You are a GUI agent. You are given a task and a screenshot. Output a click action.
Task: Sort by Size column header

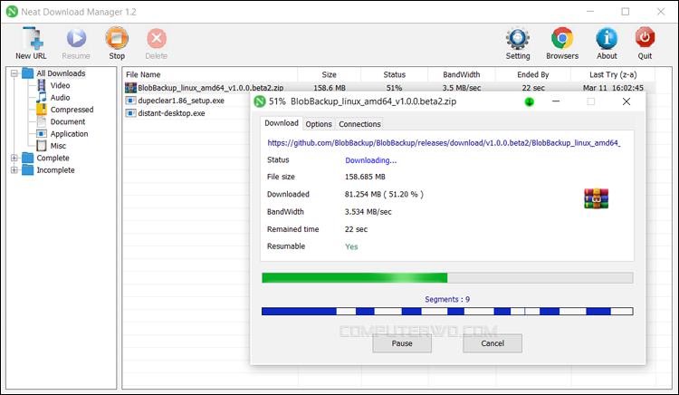tap(330, 74)
